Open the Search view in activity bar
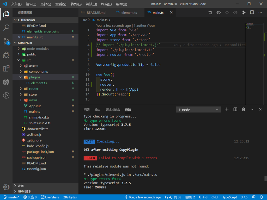Image resolution: width=267 pixels, height=200 pixels. 6,28
